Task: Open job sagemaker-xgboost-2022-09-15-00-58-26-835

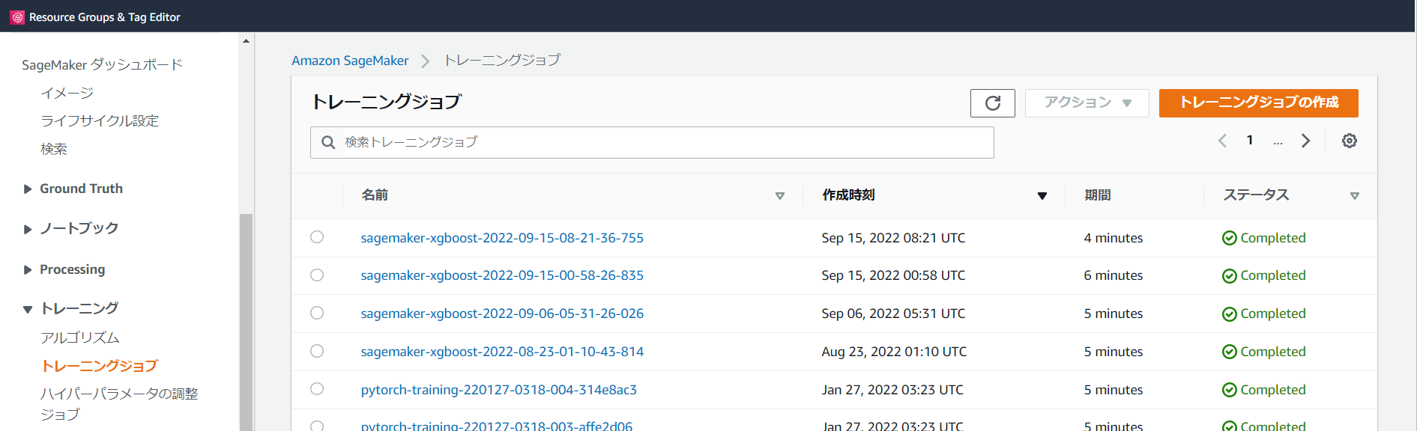Action: (502, 275)
